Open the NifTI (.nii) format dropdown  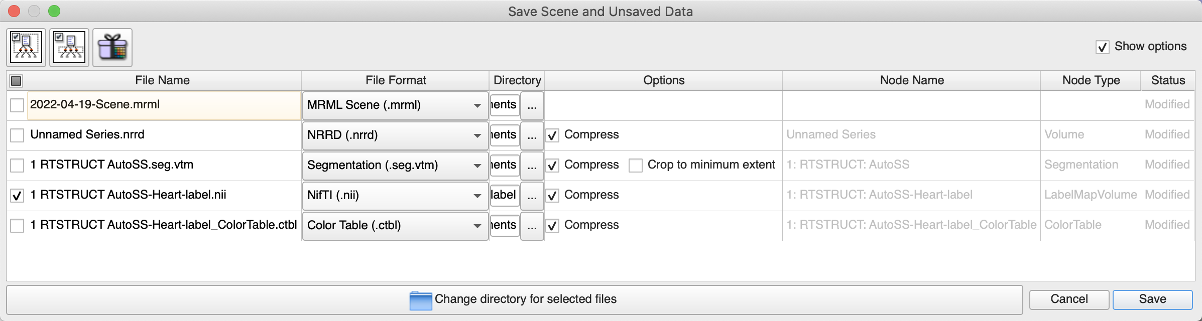pyautogui.click(x=395, y=196)
